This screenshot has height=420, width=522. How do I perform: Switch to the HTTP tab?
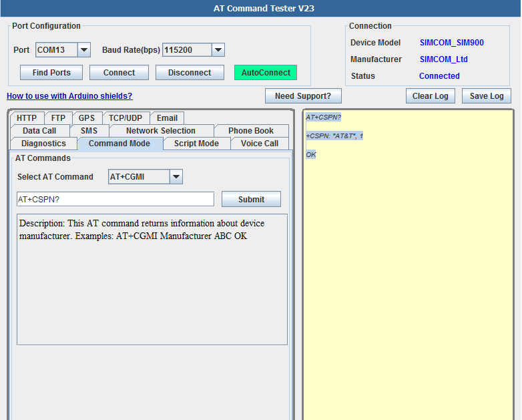(27, 118)
